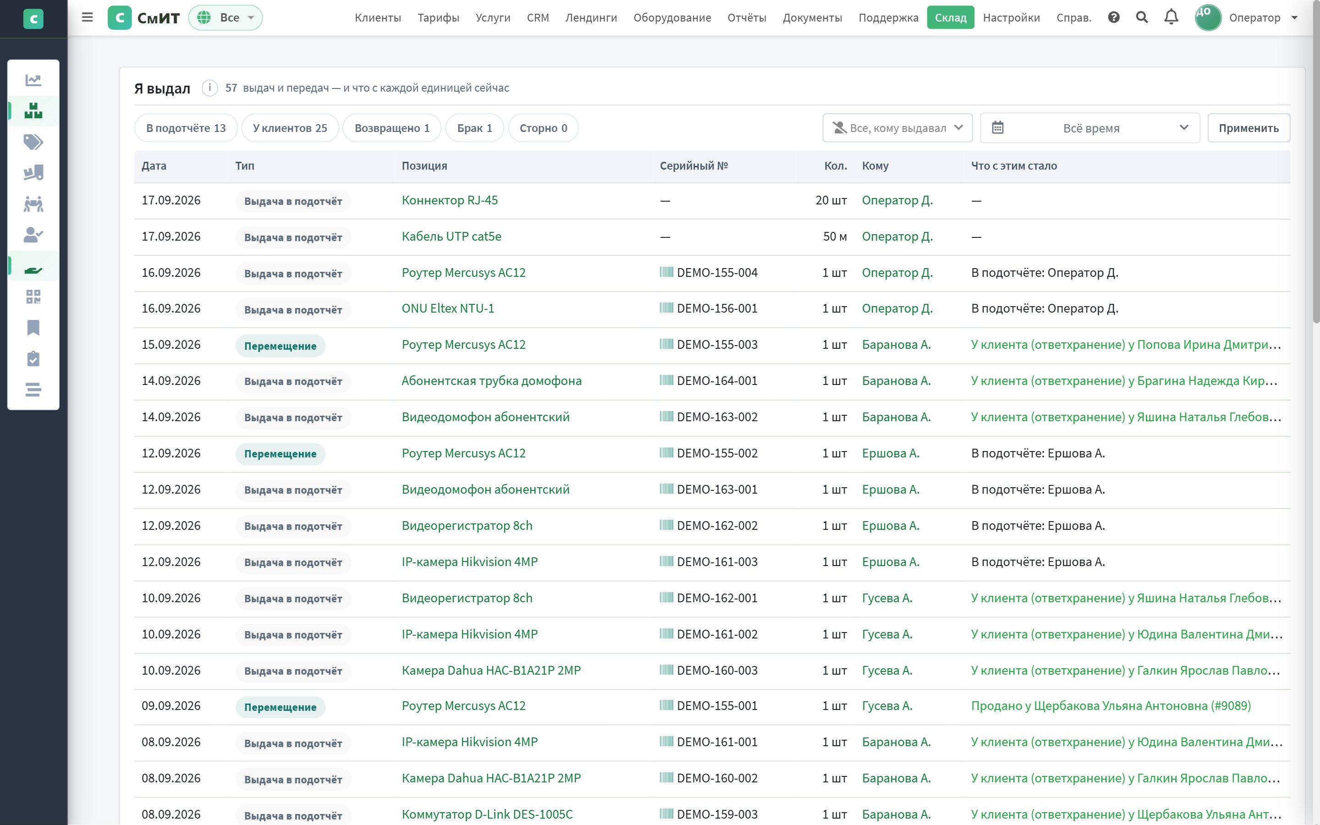This screenshot has width=1320, height=825.
Task: Open the Коннектор RJ-45 position link
Action: pos(450,200)
